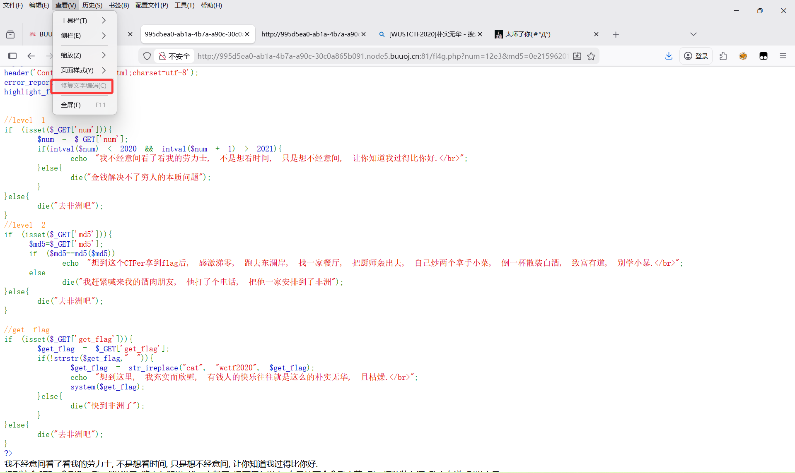Viewport: 795px width, 473px height.
Task: Click inside the address bar
Action: click(x=373, y=55)
